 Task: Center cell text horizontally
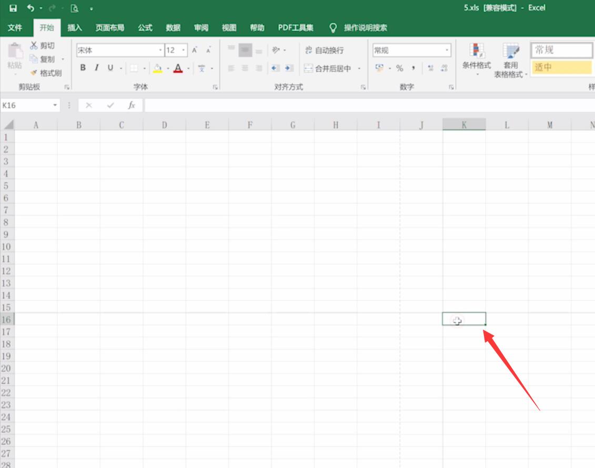coord(245,68)
